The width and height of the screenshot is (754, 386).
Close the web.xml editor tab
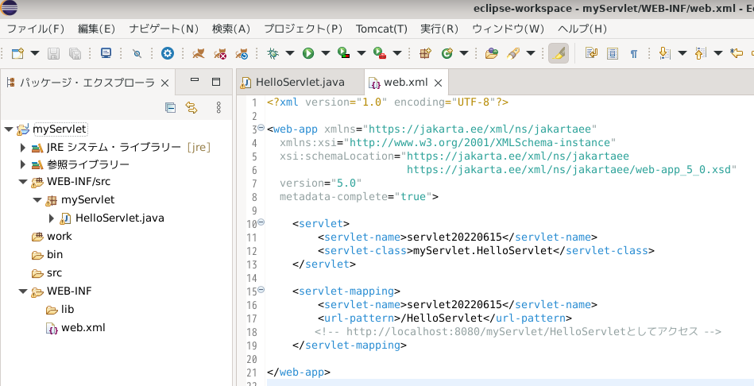point(438,83)
